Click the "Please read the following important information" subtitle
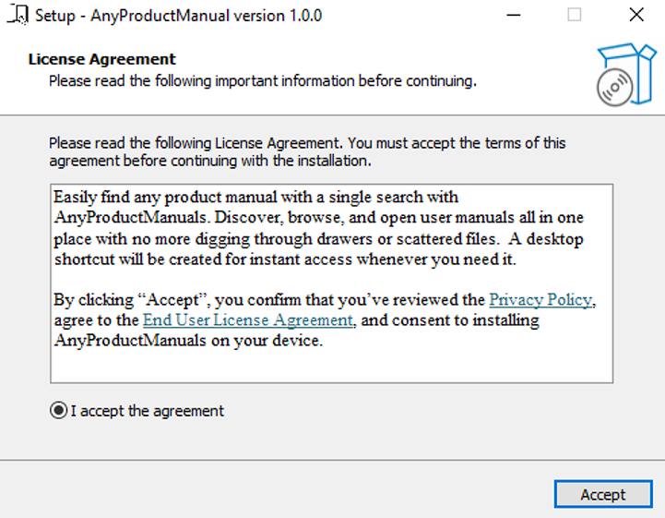This screenshot has width=665, height=518. tap(262, 81)
